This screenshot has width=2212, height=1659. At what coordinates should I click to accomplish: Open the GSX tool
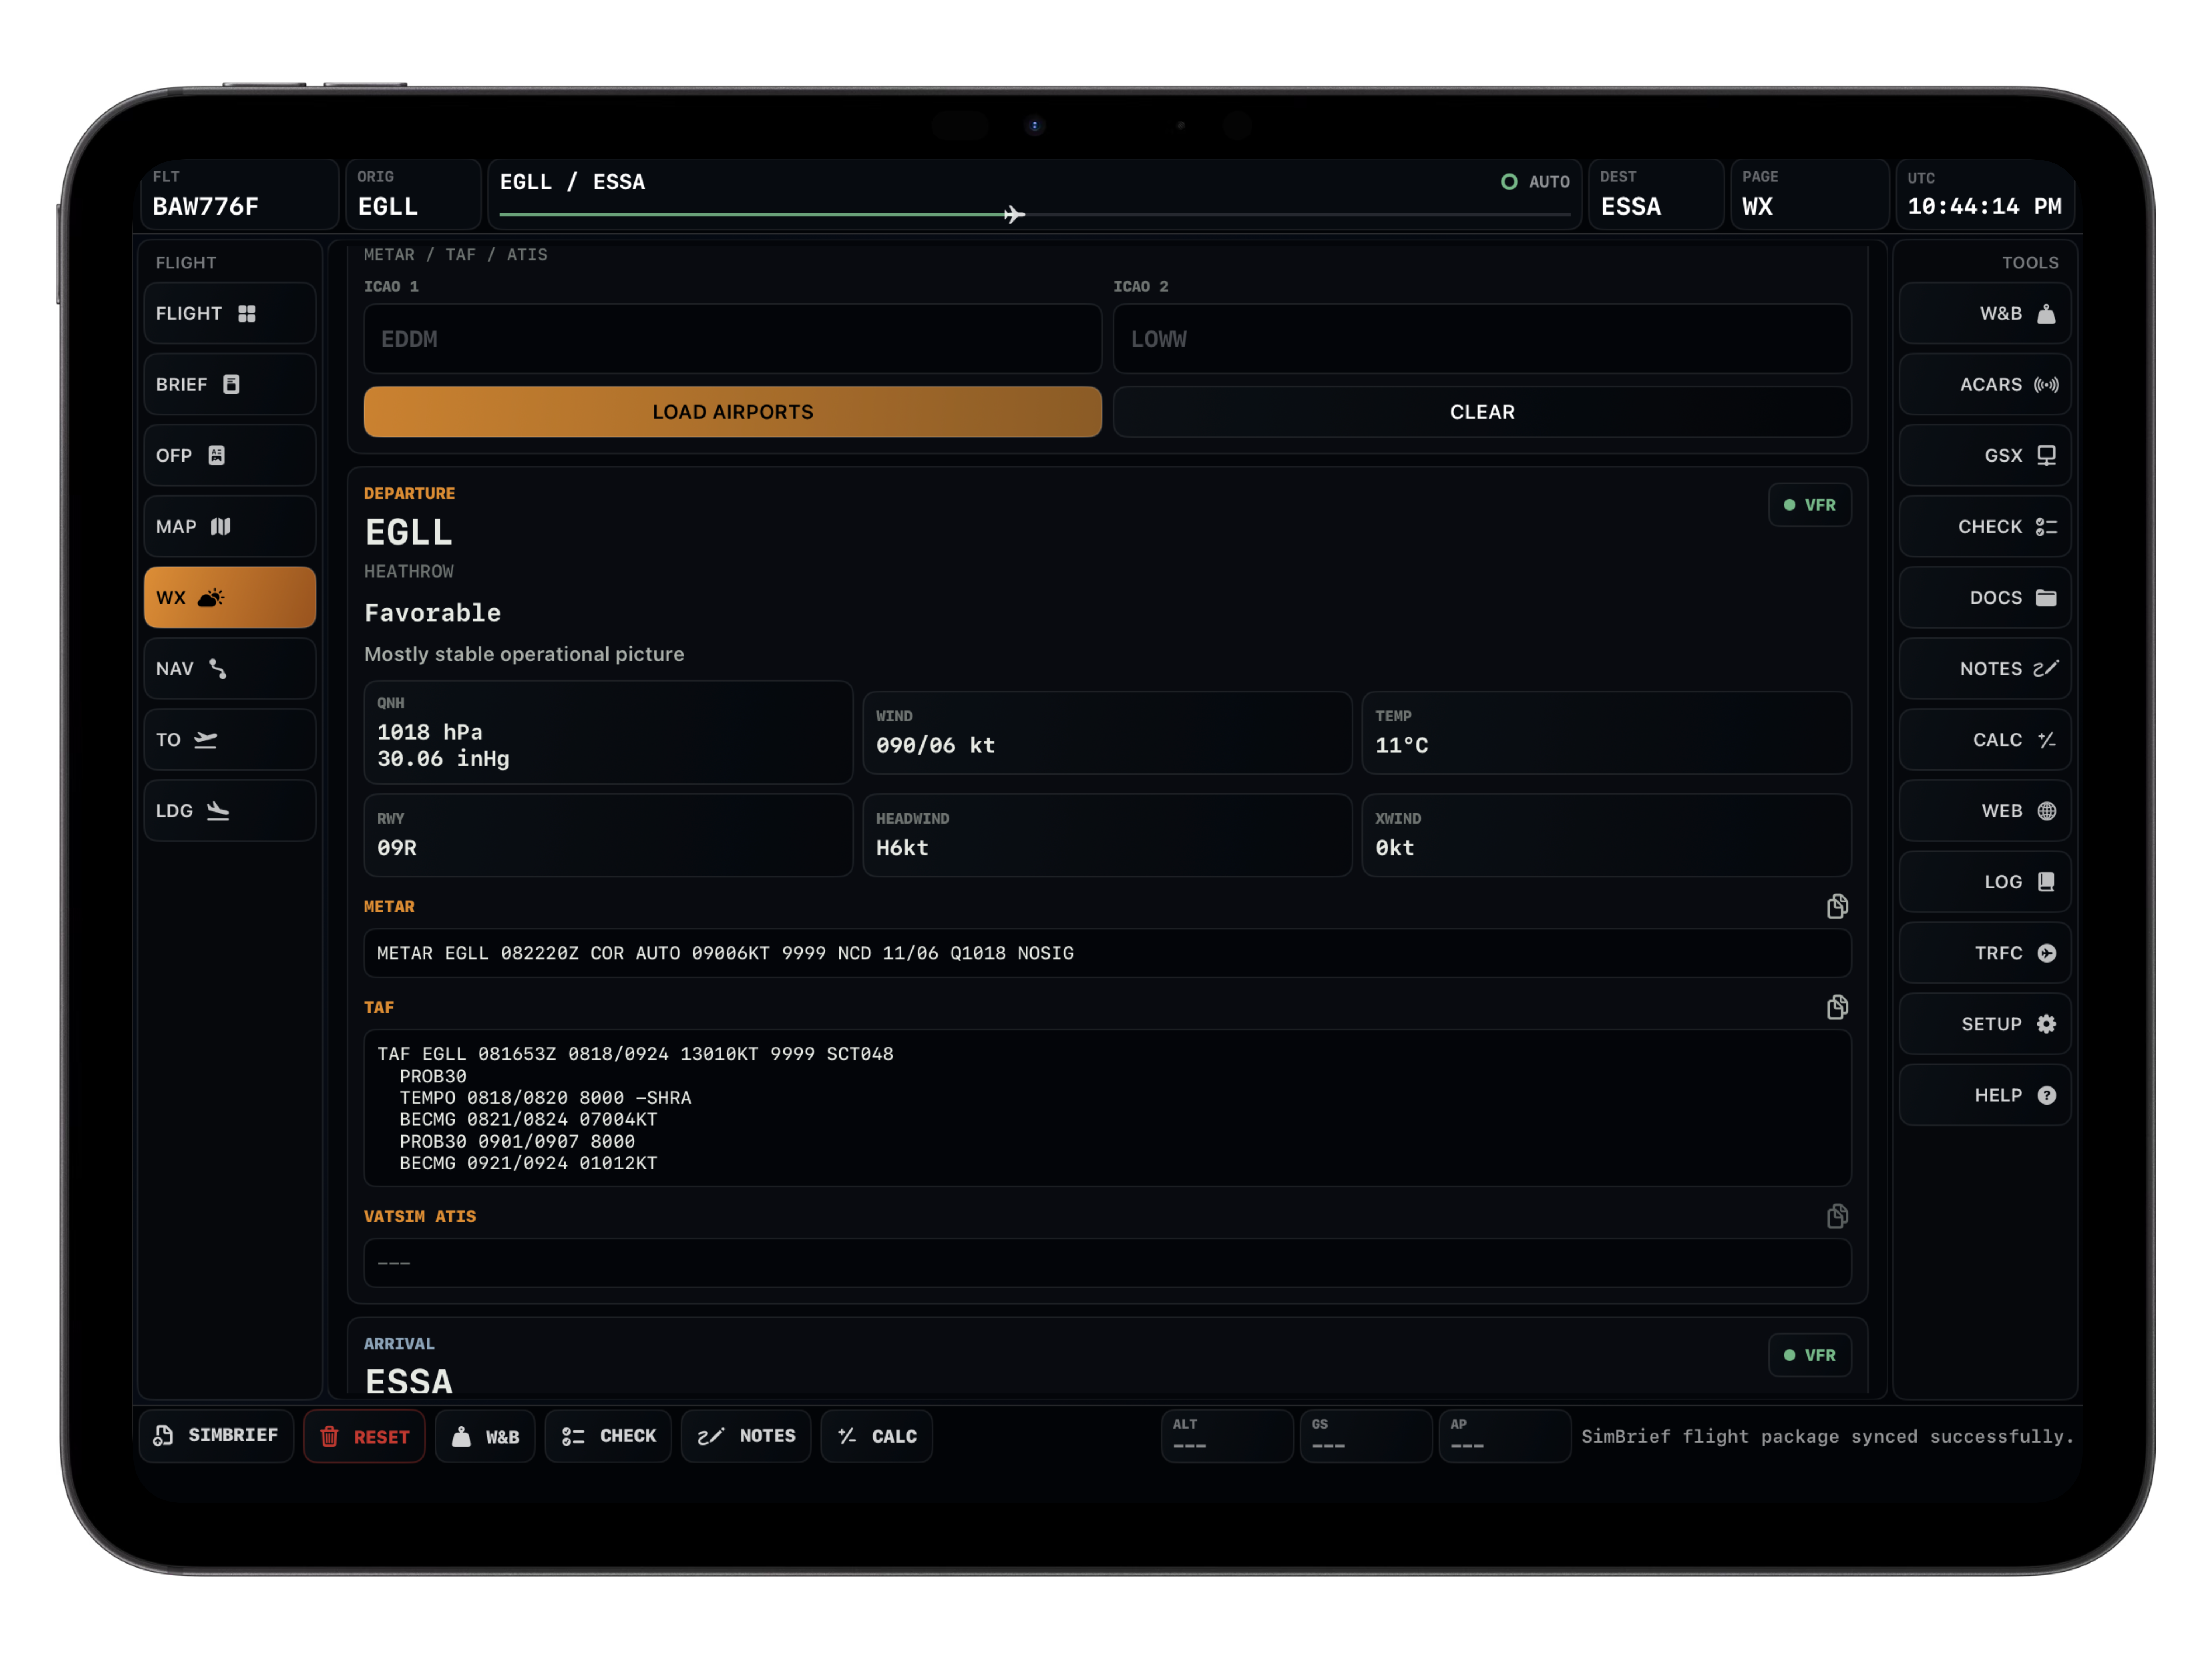click(1984, 455)
